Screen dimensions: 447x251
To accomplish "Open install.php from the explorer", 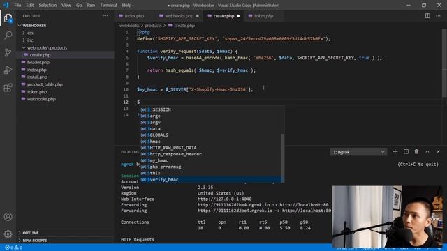I will (66, 77).
